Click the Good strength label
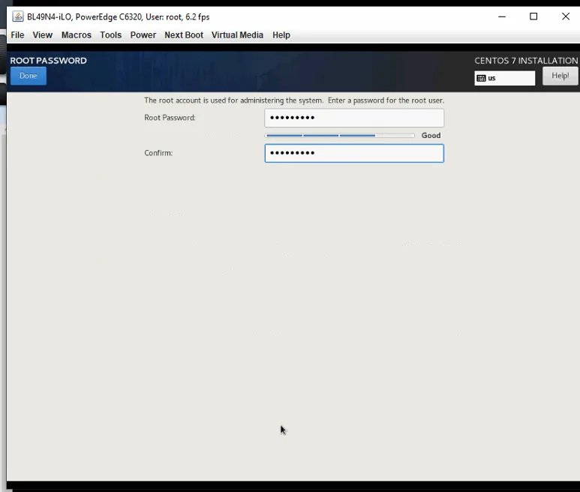580x492 pixels. [x=431, y=136]
